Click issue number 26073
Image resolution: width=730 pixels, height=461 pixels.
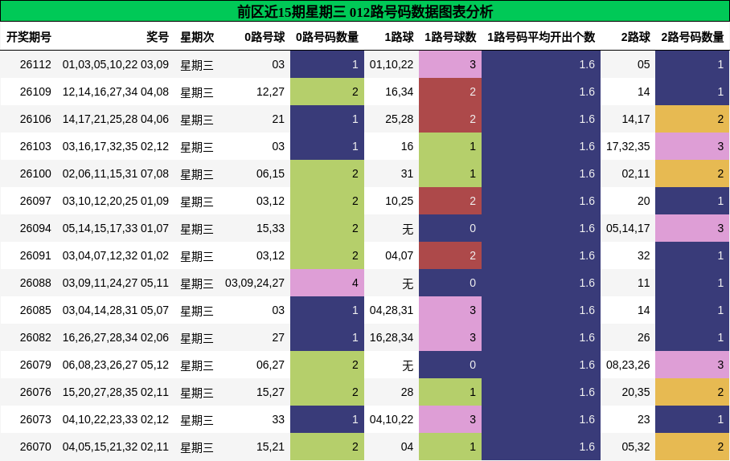tap(35, 419)
